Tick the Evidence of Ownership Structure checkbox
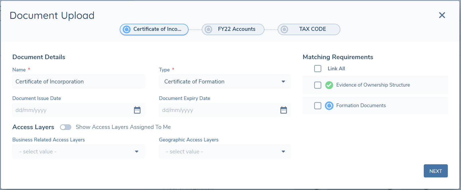Viewport: 461px width, 190px height. (318, 85)
